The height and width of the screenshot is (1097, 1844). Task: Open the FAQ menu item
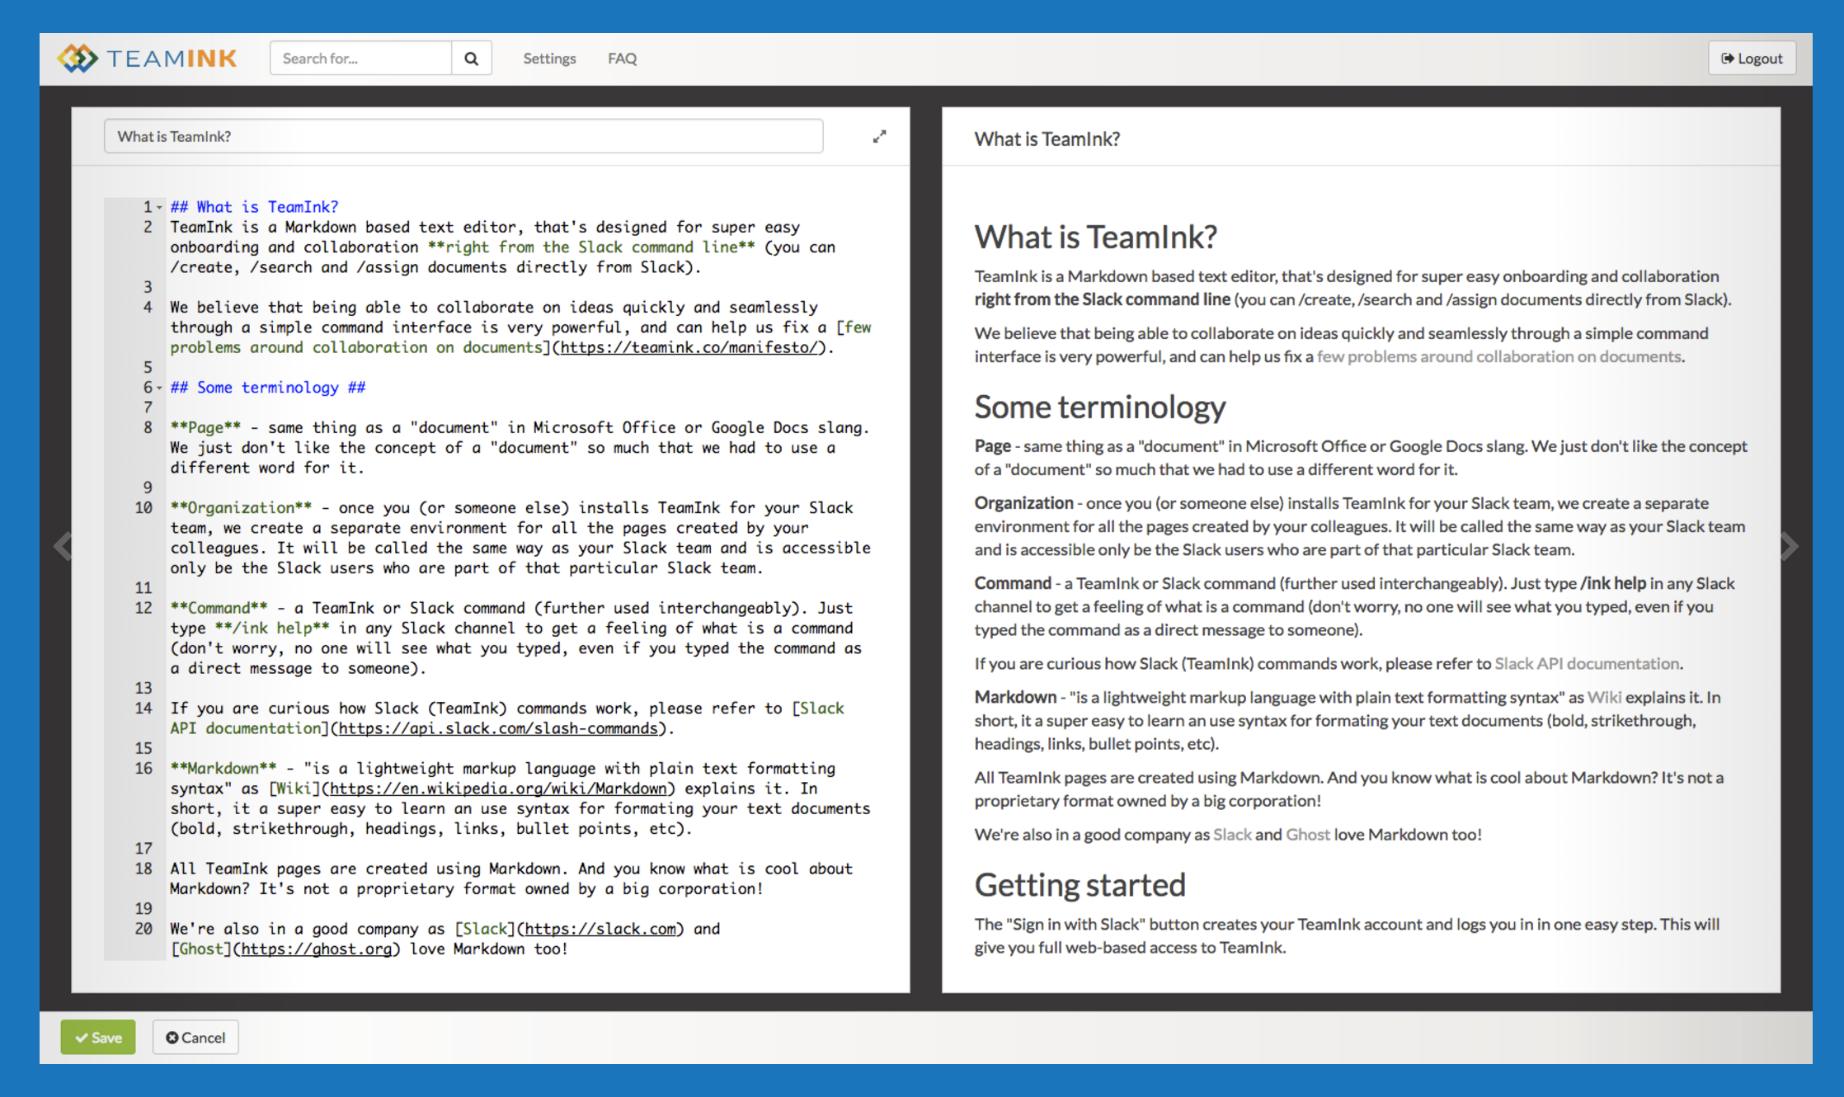[622, 59]
